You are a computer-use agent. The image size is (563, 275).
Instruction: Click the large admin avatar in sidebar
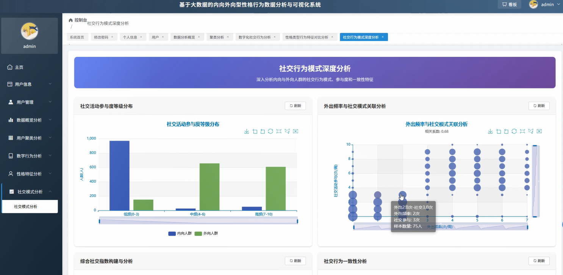(x=29, y=31)
